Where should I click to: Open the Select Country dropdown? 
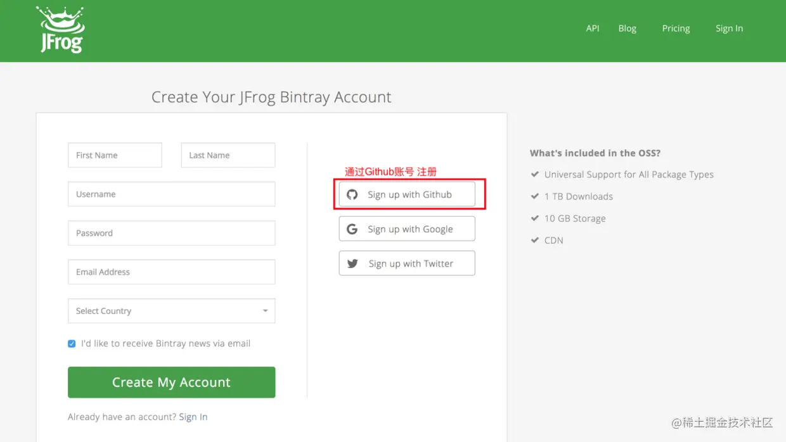[171, 311]
